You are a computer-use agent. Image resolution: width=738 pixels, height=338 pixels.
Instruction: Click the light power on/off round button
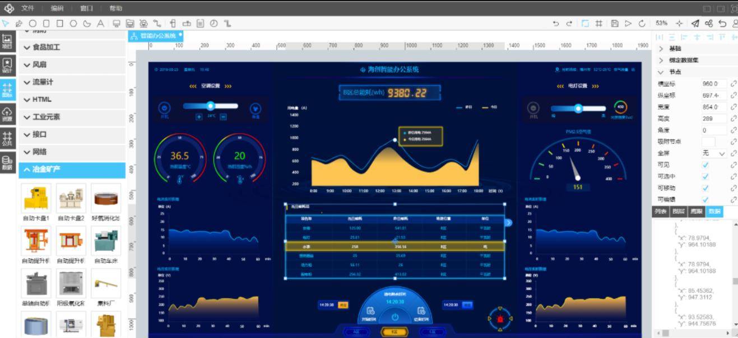pyautogui.click(x=533, y=107)
